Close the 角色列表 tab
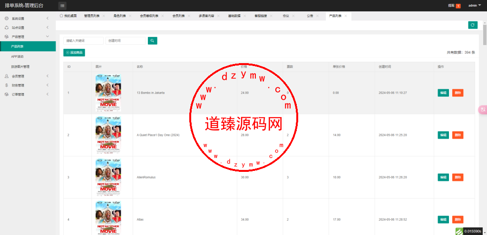487x235 pixels. pos(130,16)
